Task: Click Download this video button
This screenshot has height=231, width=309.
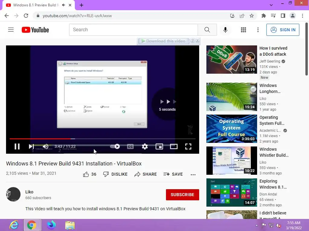Action: click(x=164, y=41)
